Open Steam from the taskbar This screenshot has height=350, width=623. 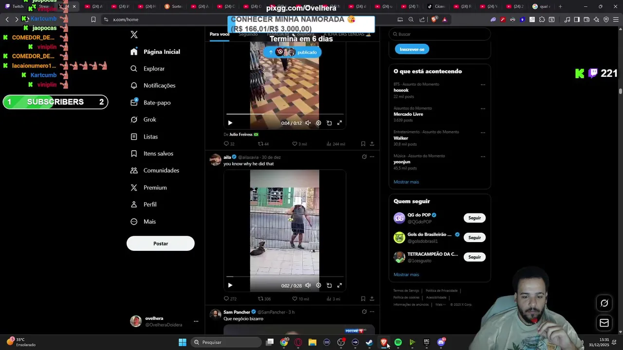coord(369,342)
